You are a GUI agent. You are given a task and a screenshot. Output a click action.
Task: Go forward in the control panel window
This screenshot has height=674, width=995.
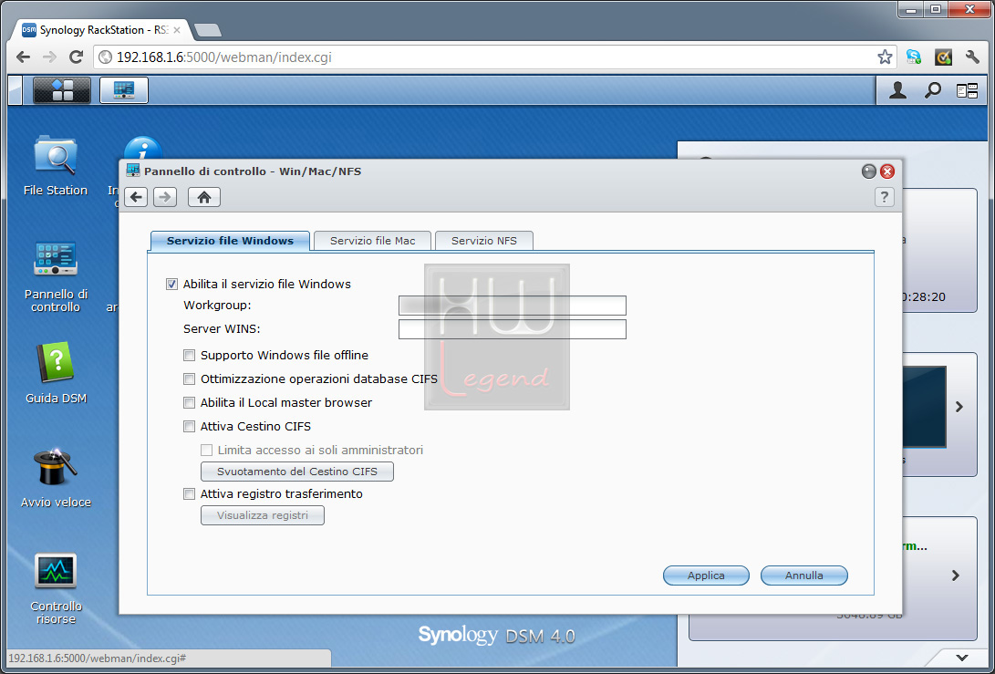pyautogui.click(x=165, y=197)
